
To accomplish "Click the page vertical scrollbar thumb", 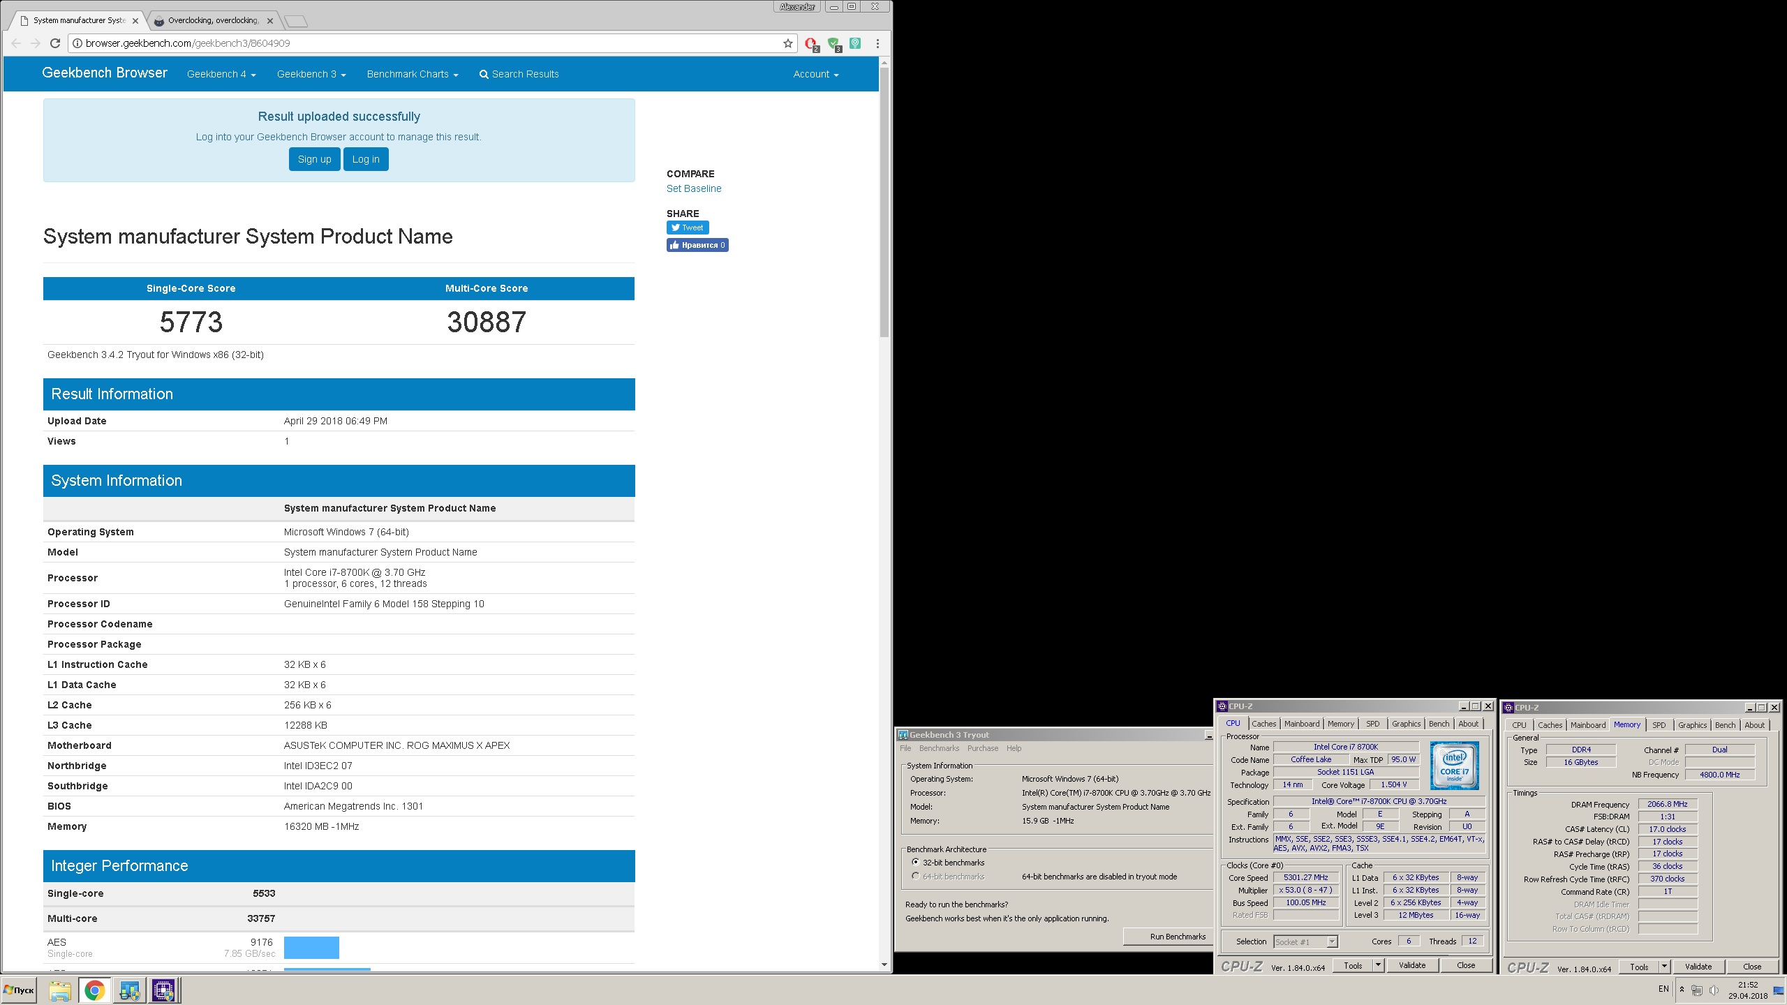I will coord(884,202).
